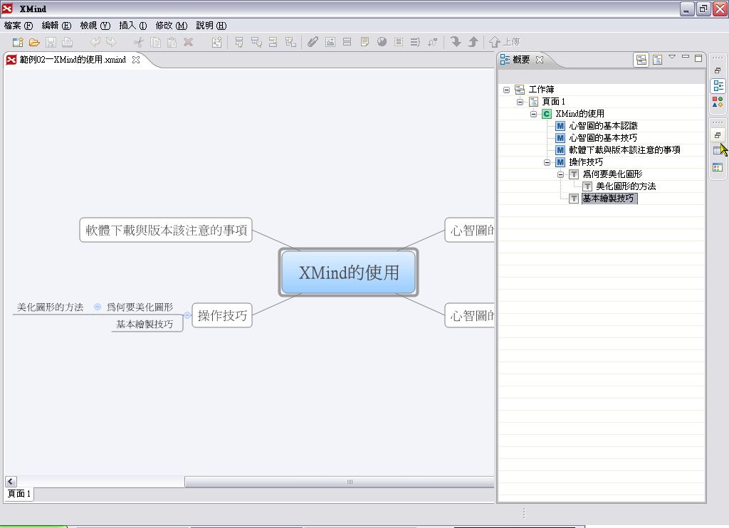Viewport: 729px width, 528px height.
Task: Open the Outline fast view icon in the right trim
Action: [718, 85]
